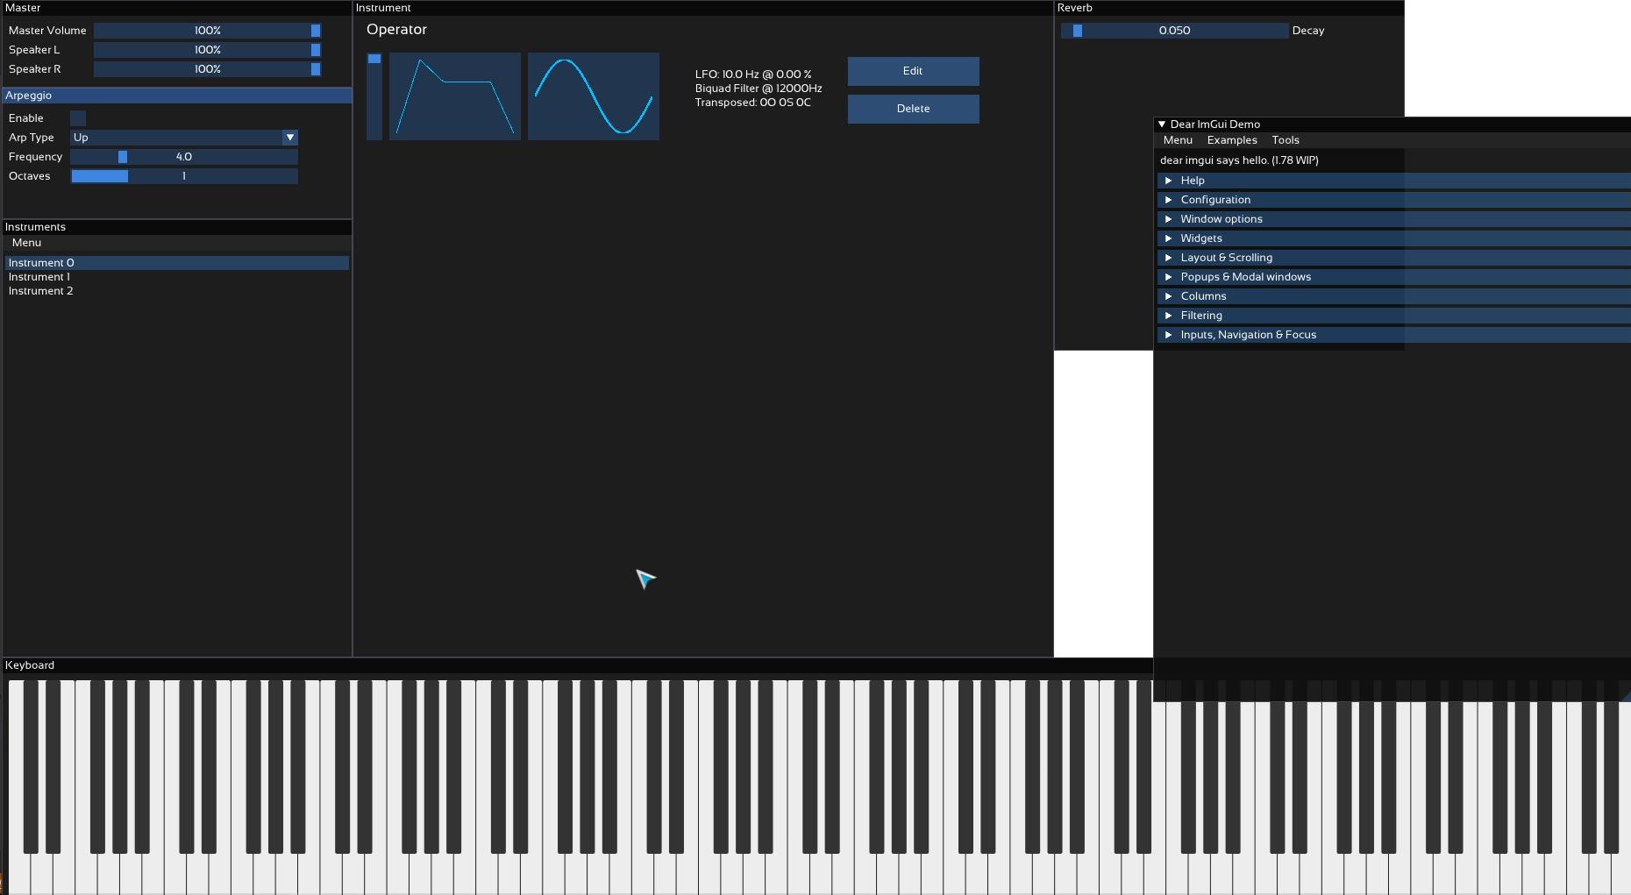Screen dimensions: 1631x895
Task: Click the Delete operator button
Action: point(913,109)
